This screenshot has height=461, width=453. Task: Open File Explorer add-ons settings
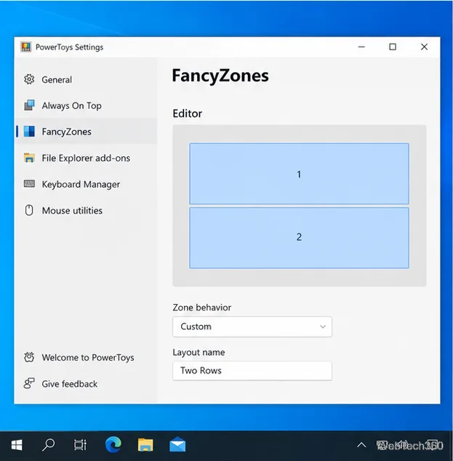coord(86,158)
